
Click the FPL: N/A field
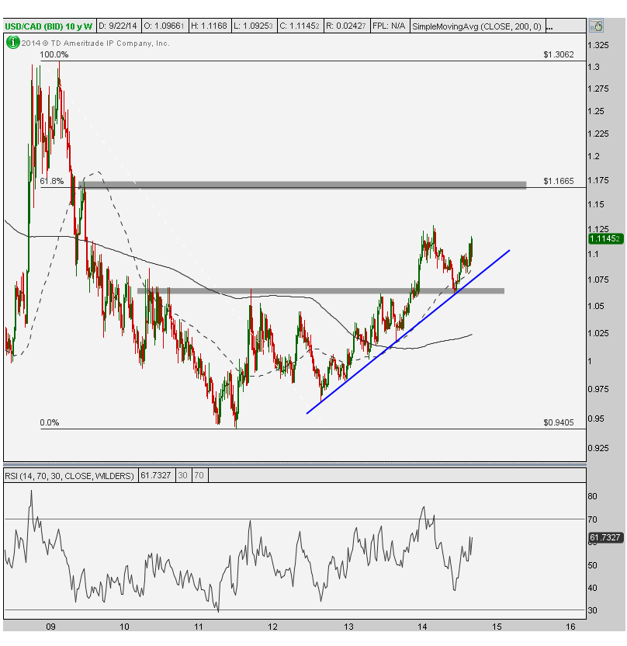390,26
